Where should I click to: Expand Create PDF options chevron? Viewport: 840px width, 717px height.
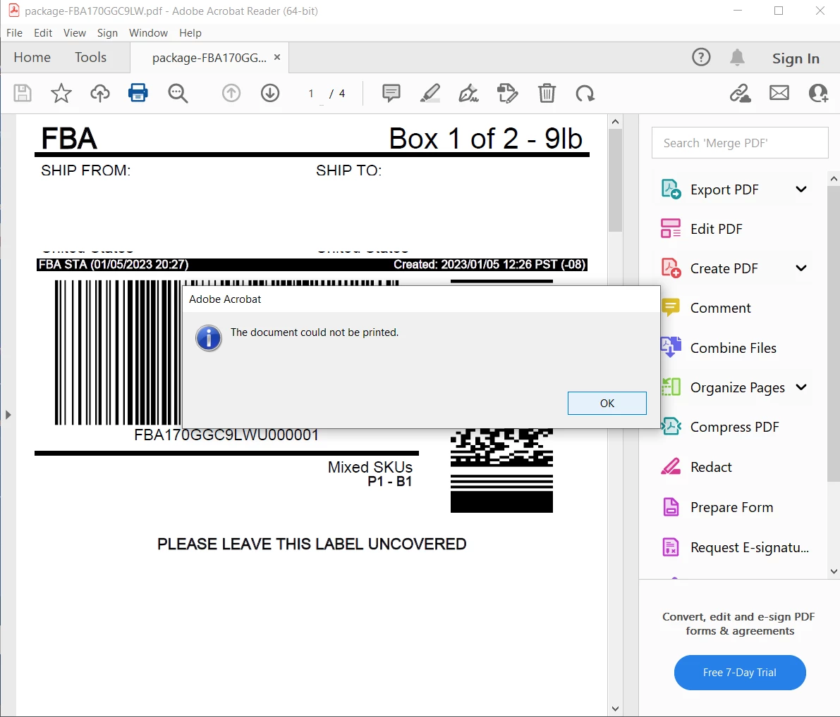point(801,268)
